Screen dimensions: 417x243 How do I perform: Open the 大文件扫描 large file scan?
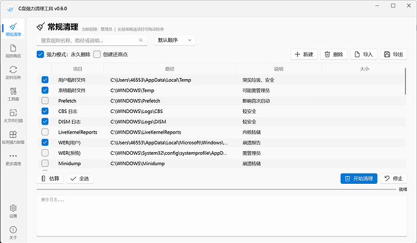13,115
